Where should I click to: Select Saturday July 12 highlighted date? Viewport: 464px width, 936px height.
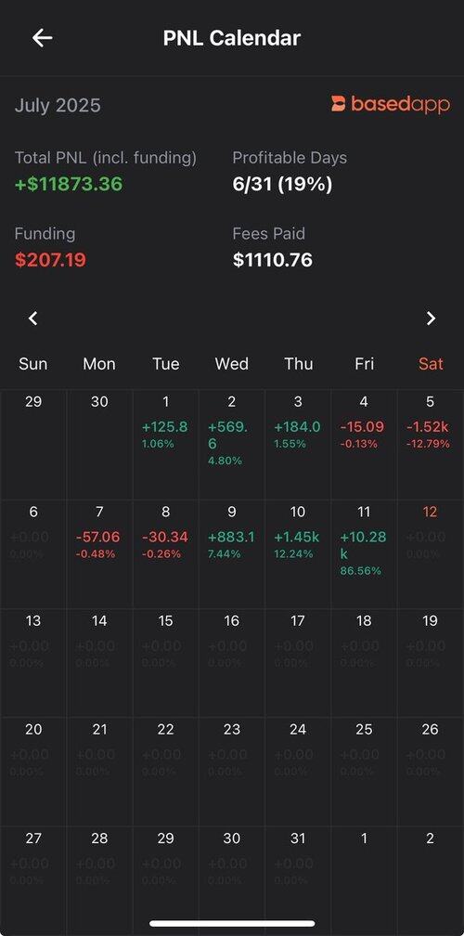[x=430, y=554]
